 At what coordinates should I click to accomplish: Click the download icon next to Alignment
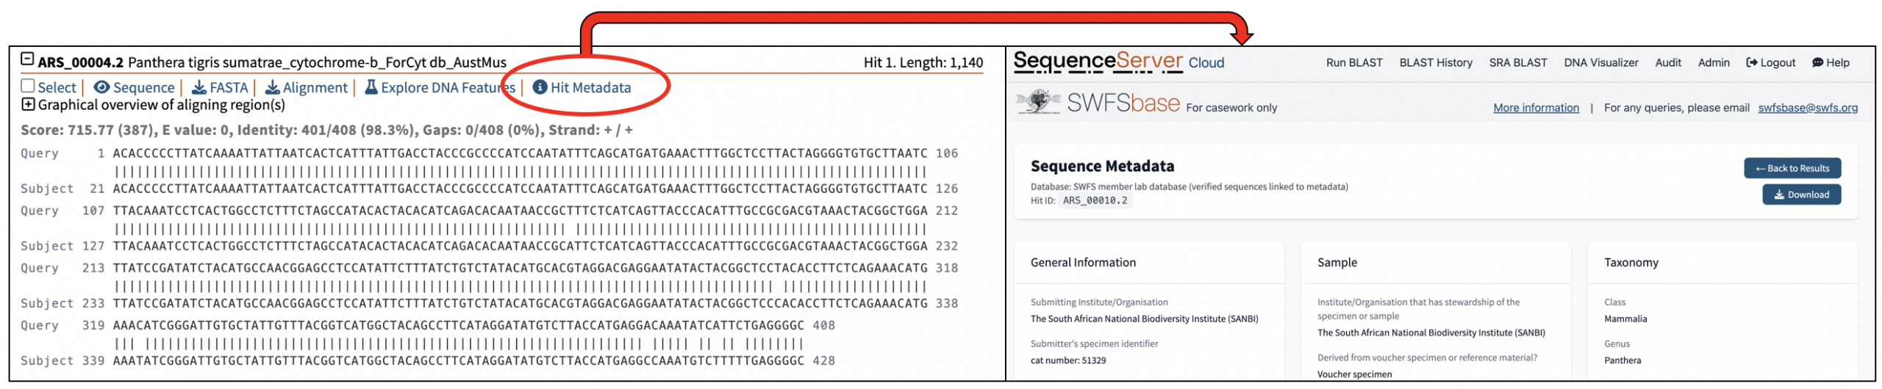pyautogui.click(x=272, y=87)
